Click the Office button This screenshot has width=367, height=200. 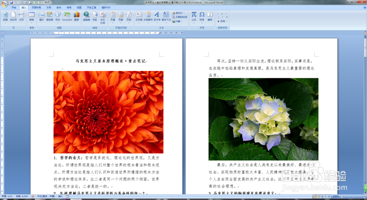[x=4, y=4]
